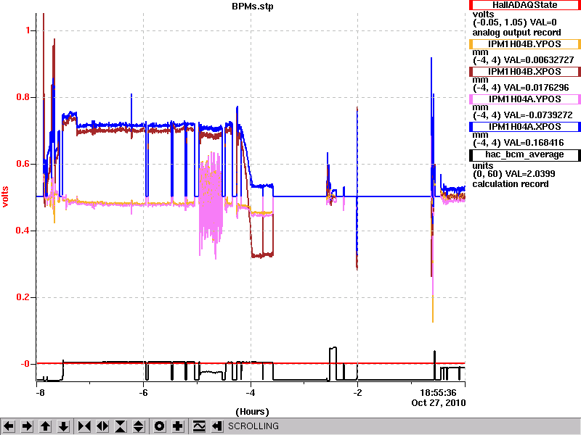
Task: Pan the plot down with the down arrow
Action: [x=64, y=426]
